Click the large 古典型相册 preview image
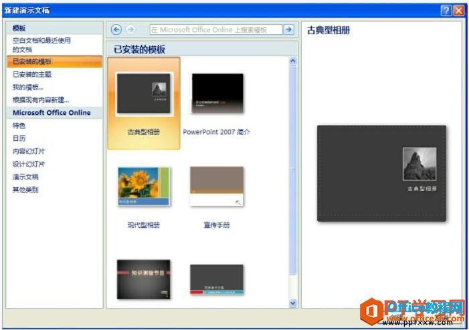 [381, 174]
